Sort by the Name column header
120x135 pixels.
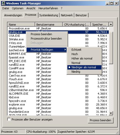(21, 25)
